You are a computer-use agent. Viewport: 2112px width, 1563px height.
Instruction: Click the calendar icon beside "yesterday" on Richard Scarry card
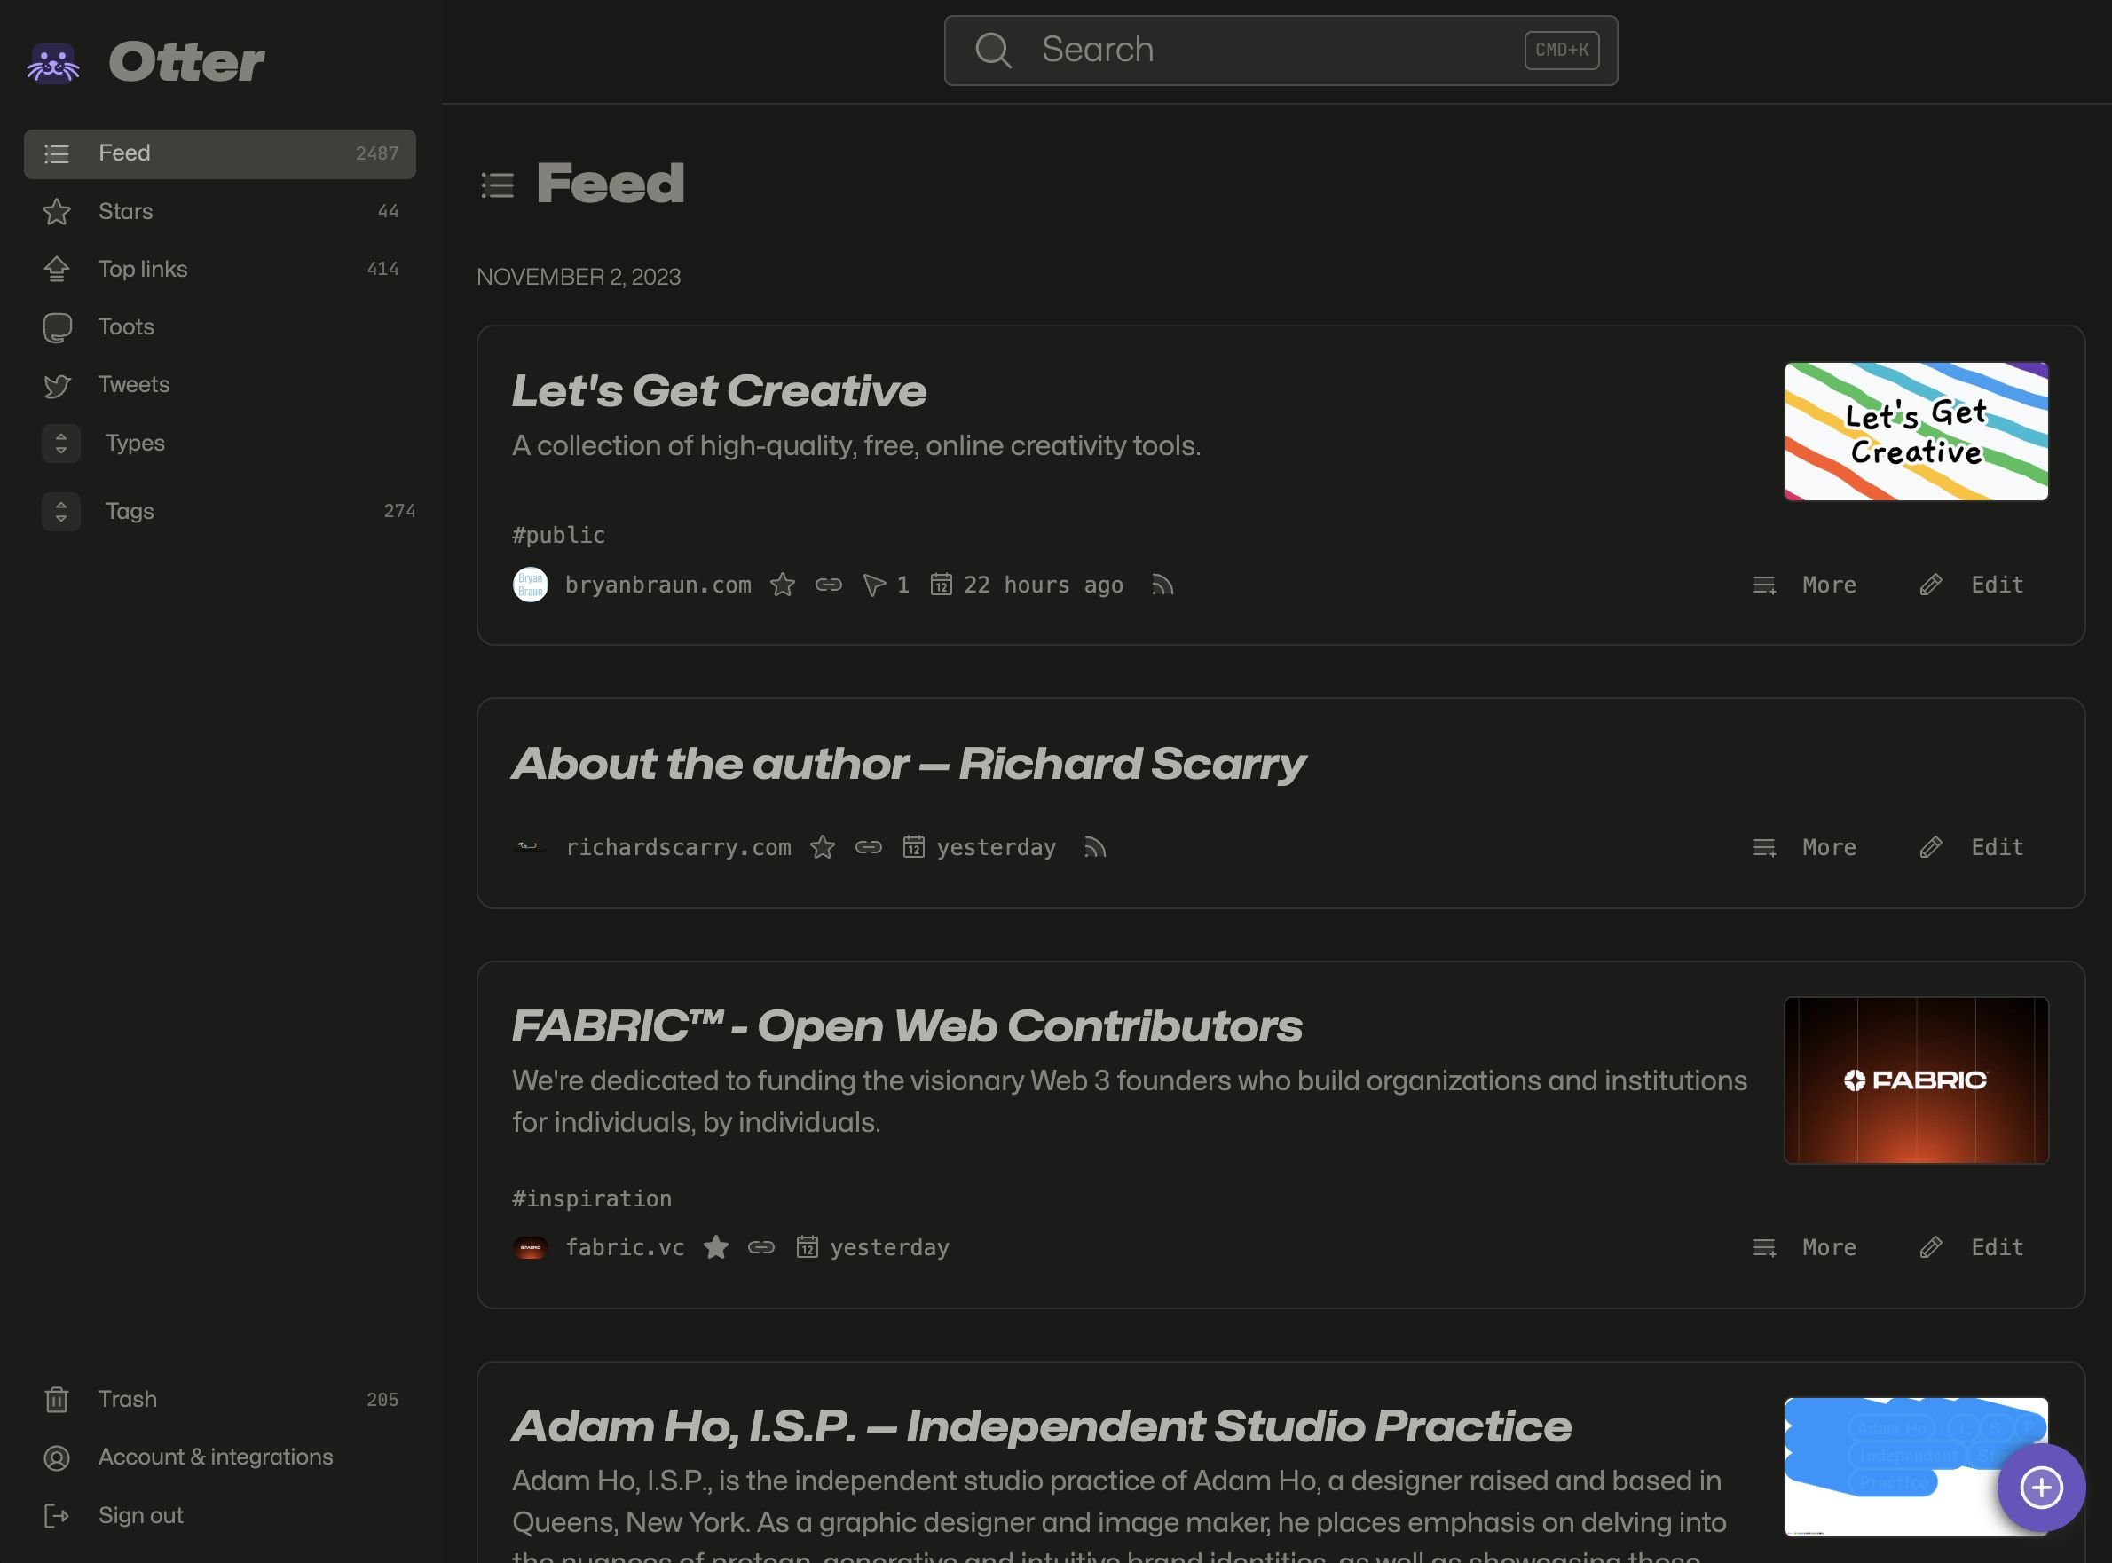coord(912,848)
